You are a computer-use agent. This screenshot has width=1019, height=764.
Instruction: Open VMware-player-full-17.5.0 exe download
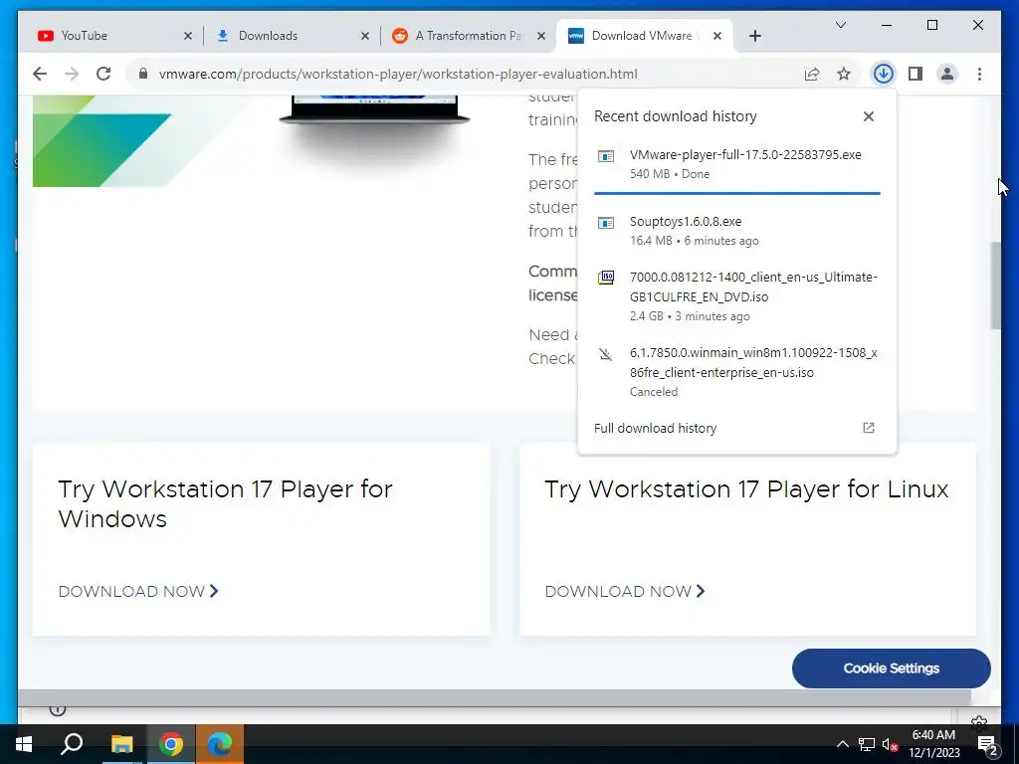pos(737,164)
